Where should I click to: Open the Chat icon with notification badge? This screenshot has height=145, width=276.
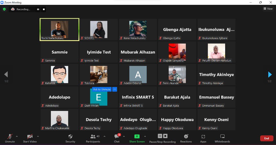(117, 136)
